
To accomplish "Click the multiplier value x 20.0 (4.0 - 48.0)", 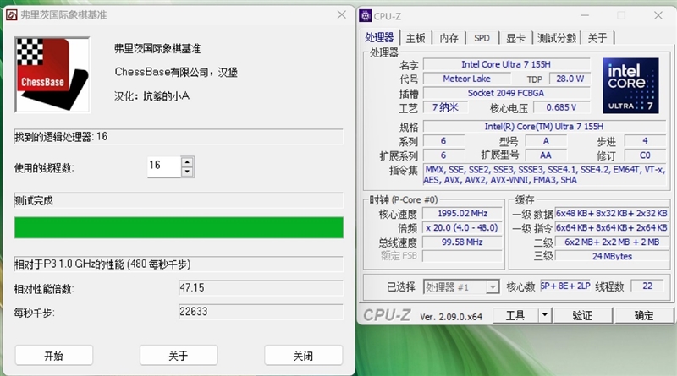I will [462, 227].
